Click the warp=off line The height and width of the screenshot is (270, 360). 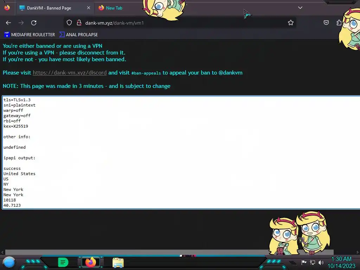click(x=13, y=110)
